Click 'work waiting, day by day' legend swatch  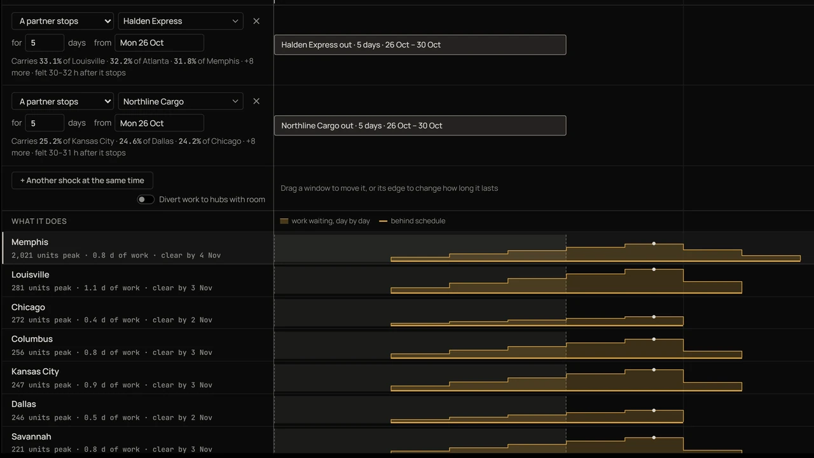click(x=284, y=221)
